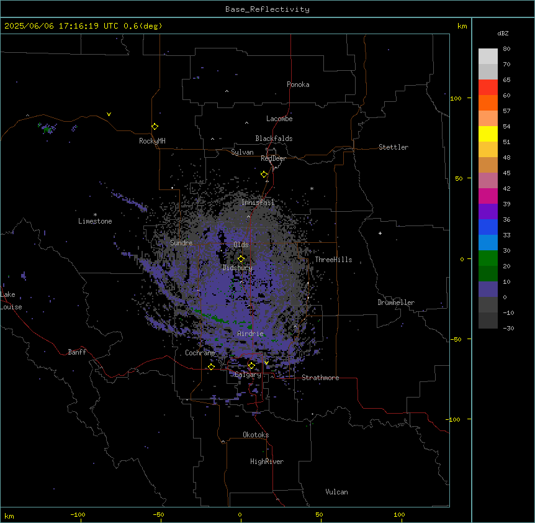Click the Limestone label
Screen dimensions: 535x523
[x=95, y=221]
